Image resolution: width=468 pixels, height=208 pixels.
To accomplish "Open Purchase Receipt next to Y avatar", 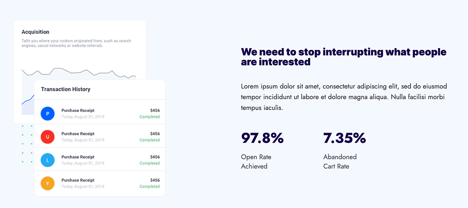I will [78, 181].
